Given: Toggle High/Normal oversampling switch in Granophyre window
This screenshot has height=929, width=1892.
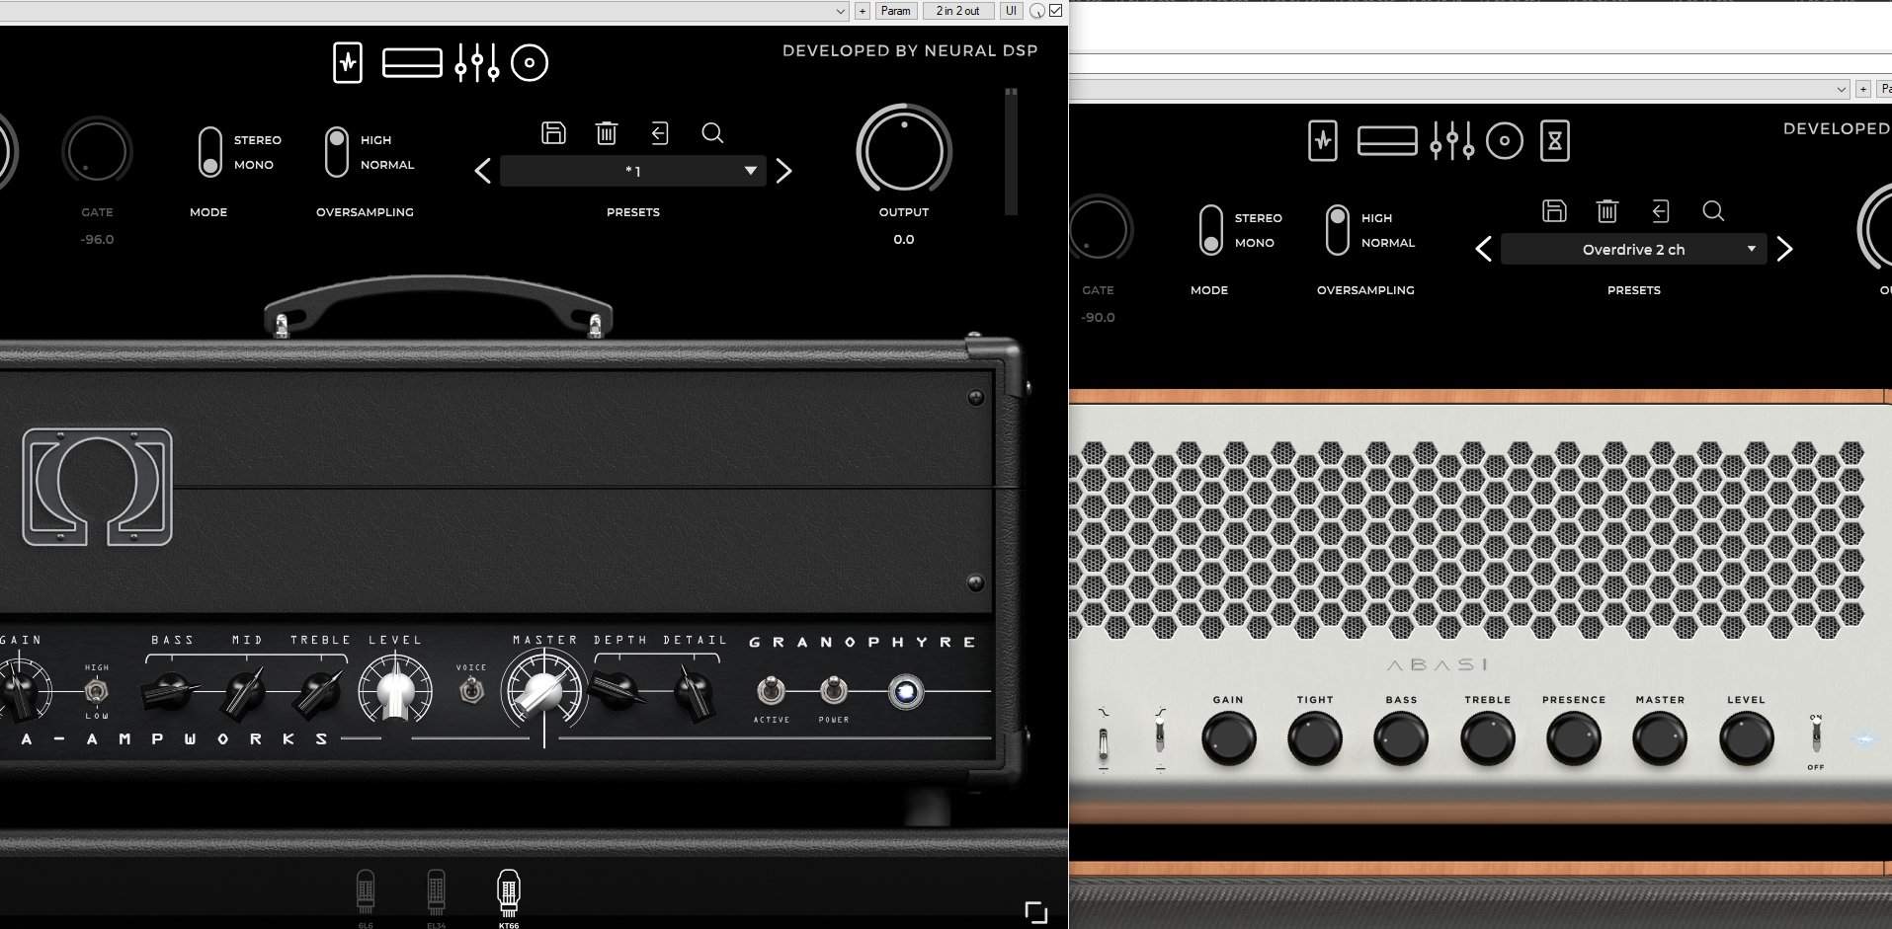Looking at the screenshot, I should click(337, 152).
